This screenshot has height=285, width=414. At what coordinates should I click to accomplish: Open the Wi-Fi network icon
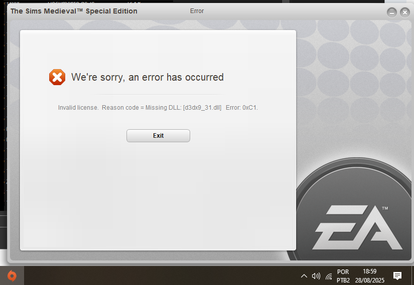[x=329, y=276]
